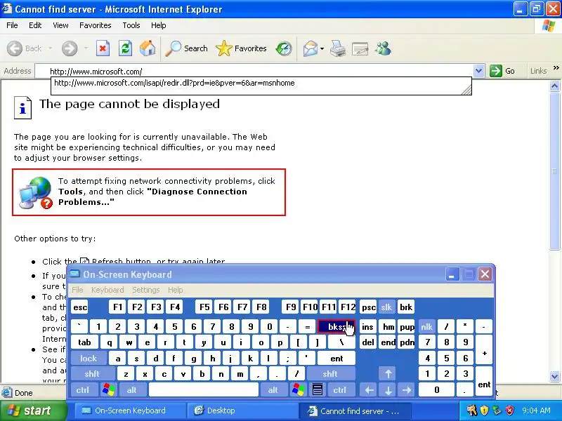Toggle the left alt key
The width and height of the screenshot is (562, 421).
[x=131, y=390]
